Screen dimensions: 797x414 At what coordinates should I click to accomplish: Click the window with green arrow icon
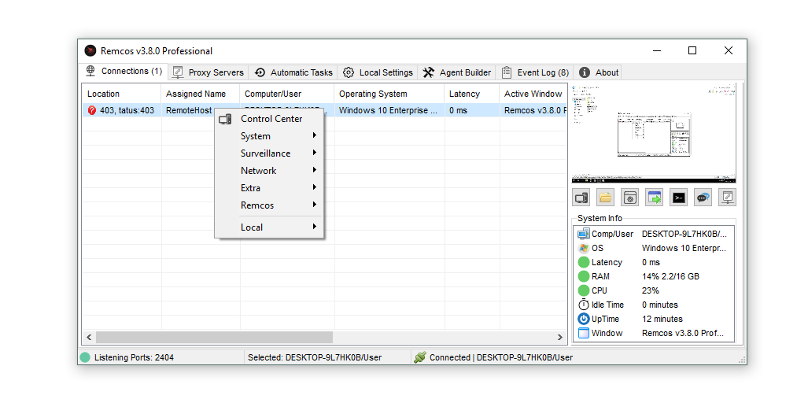point(654,198)
